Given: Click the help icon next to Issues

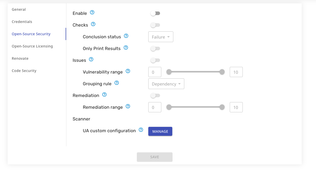Looking at the screenshot, I should 91,59.
